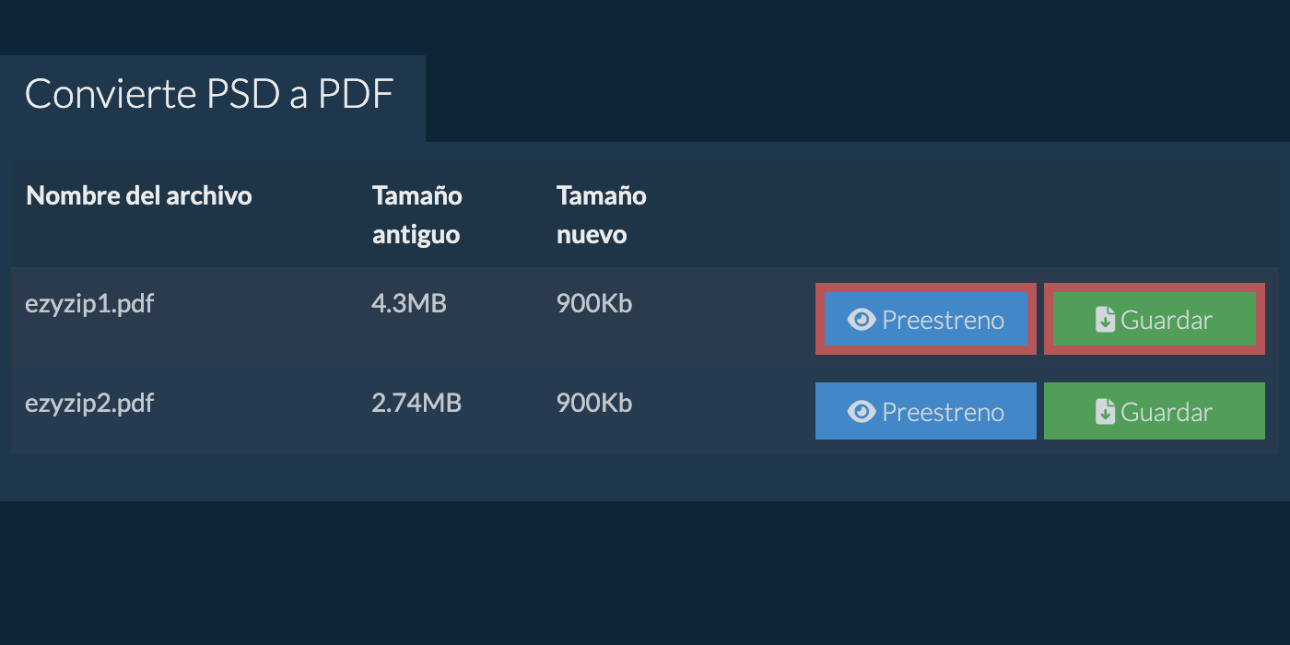Save ezyzip1.pdf using the Guardar button

point(1155,320)
